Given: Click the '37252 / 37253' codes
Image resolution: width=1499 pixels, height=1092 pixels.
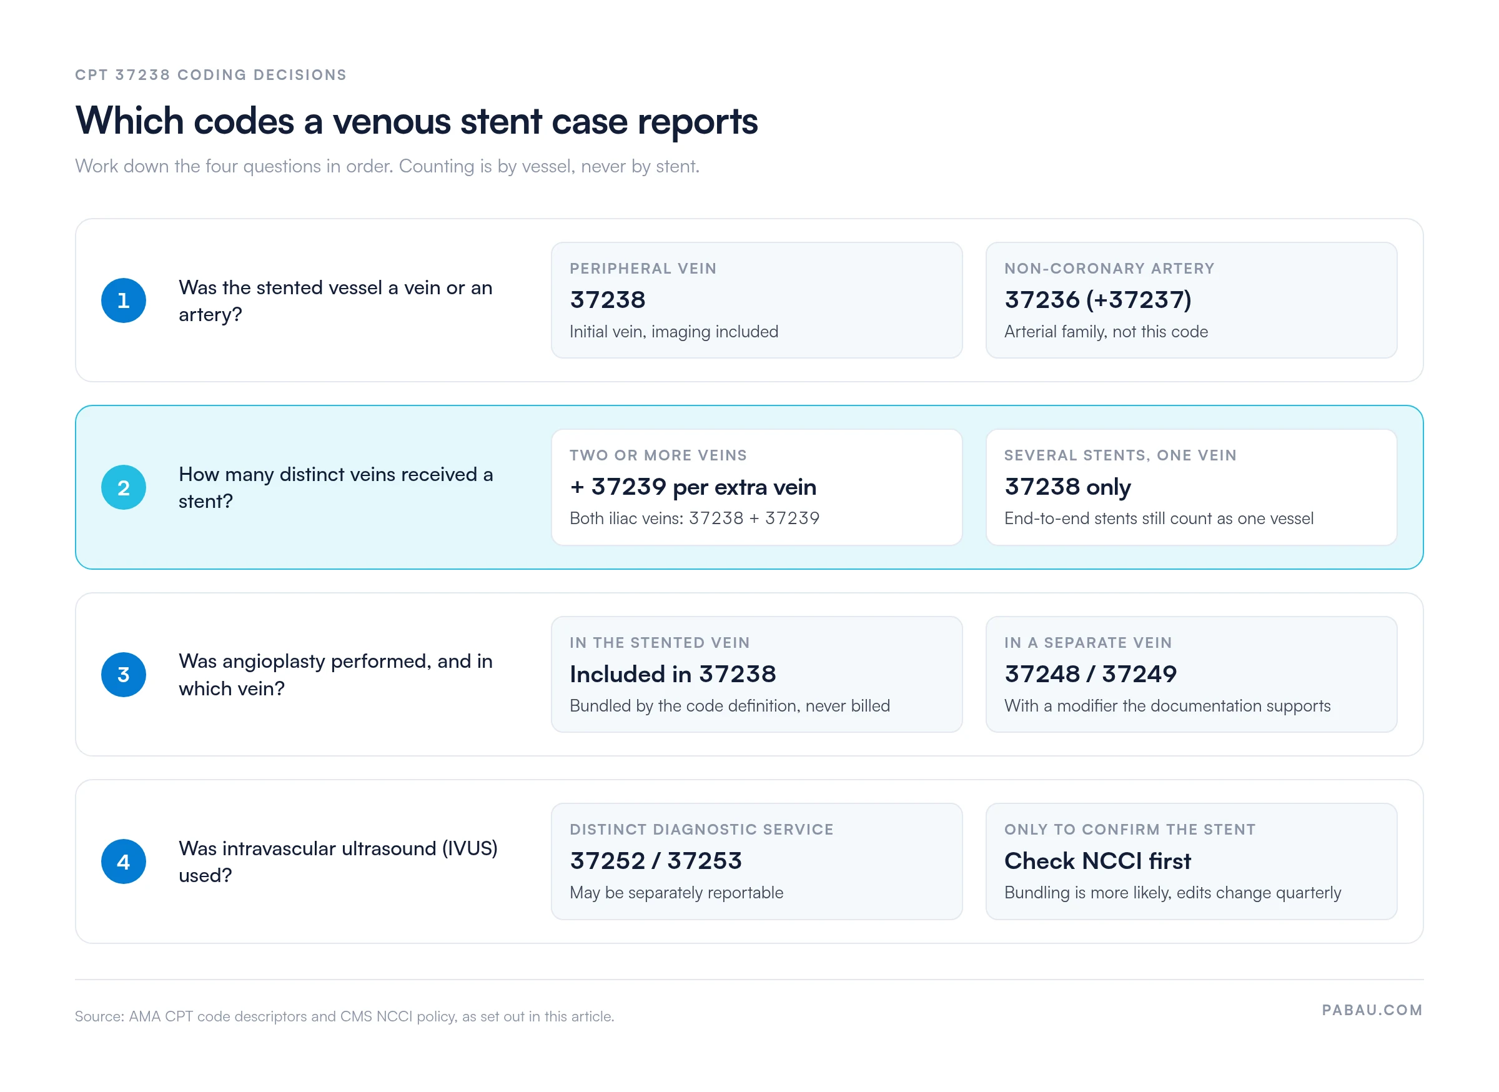Looking at the screenshot, I should (x=656, y=861).
